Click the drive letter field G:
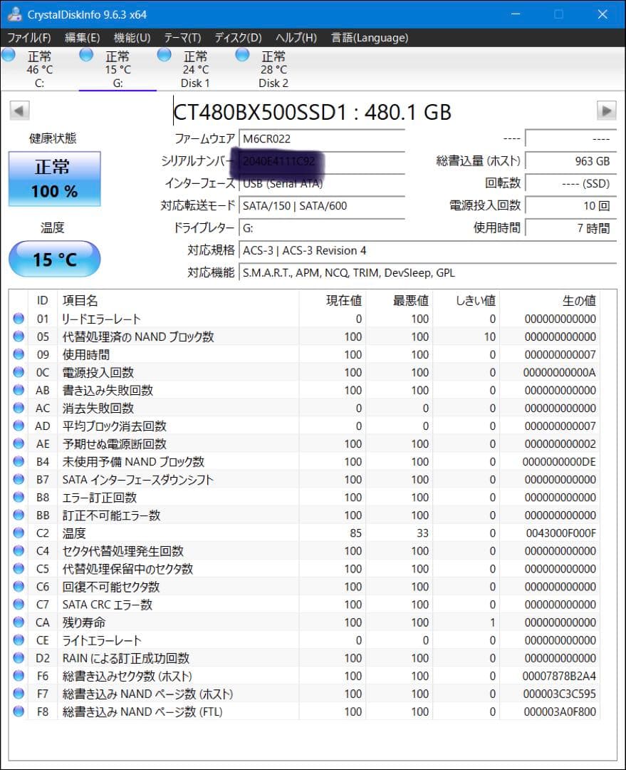 click(x=322, y=228)
